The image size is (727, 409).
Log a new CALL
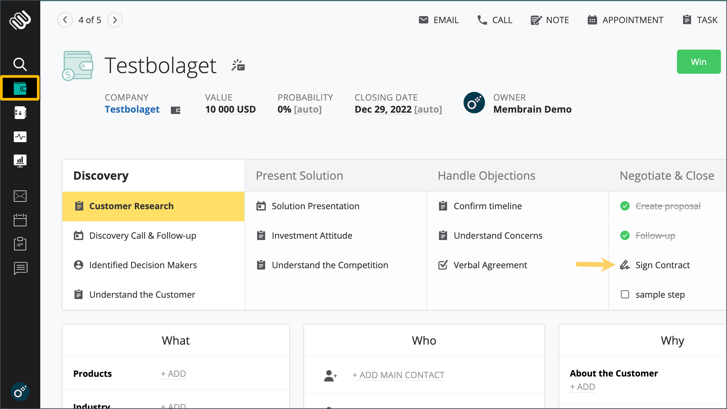tap(495, 20)
